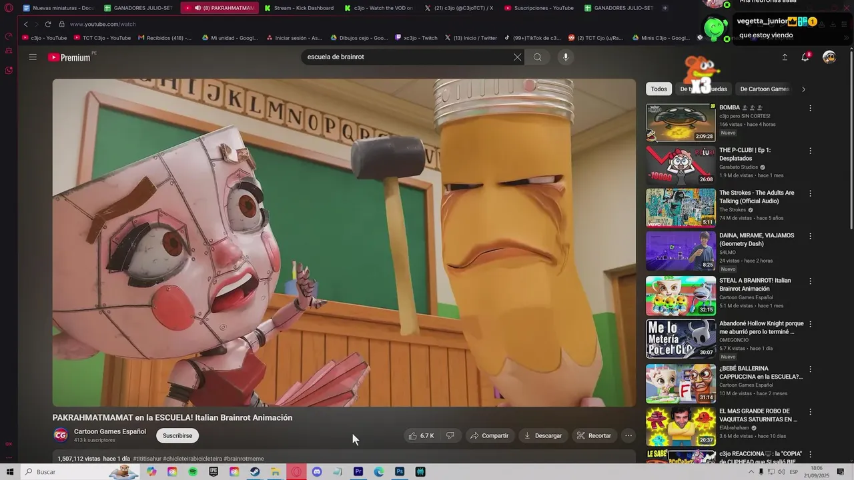Viewport: 854px width, 480px height.
Task: Open more actions ellipsis under the video
Action: (628, 436)
